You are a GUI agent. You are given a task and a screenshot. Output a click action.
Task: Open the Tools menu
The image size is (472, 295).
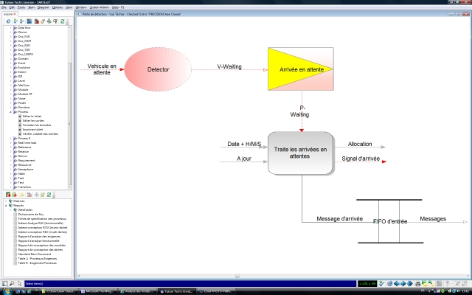pos(21,7)
